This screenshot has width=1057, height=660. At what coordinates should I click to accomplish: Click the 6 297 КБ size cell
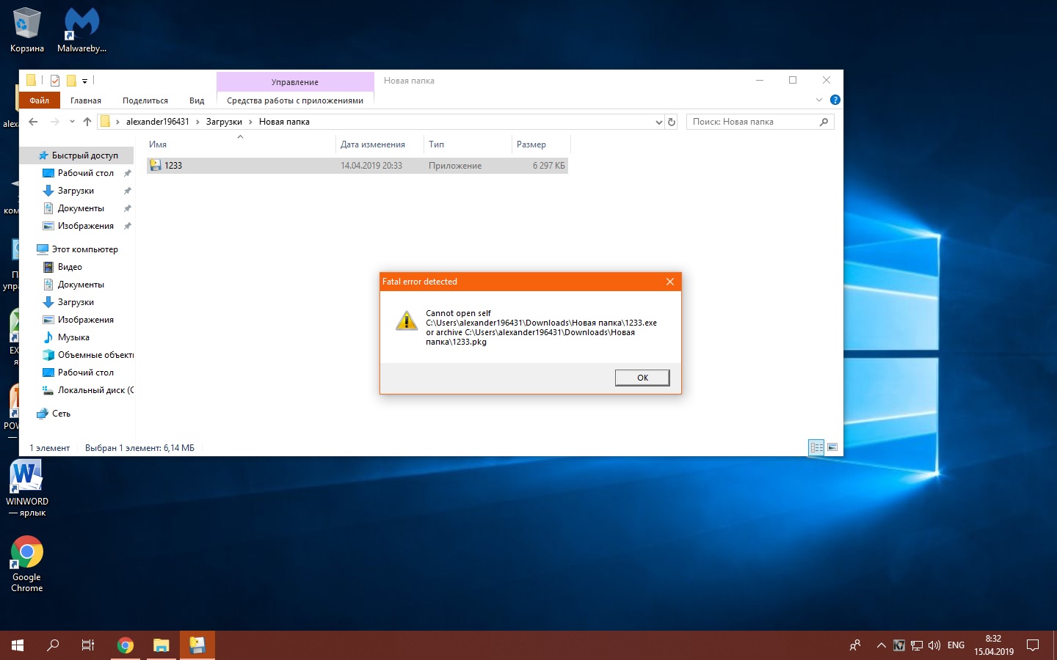coord(549,166)
